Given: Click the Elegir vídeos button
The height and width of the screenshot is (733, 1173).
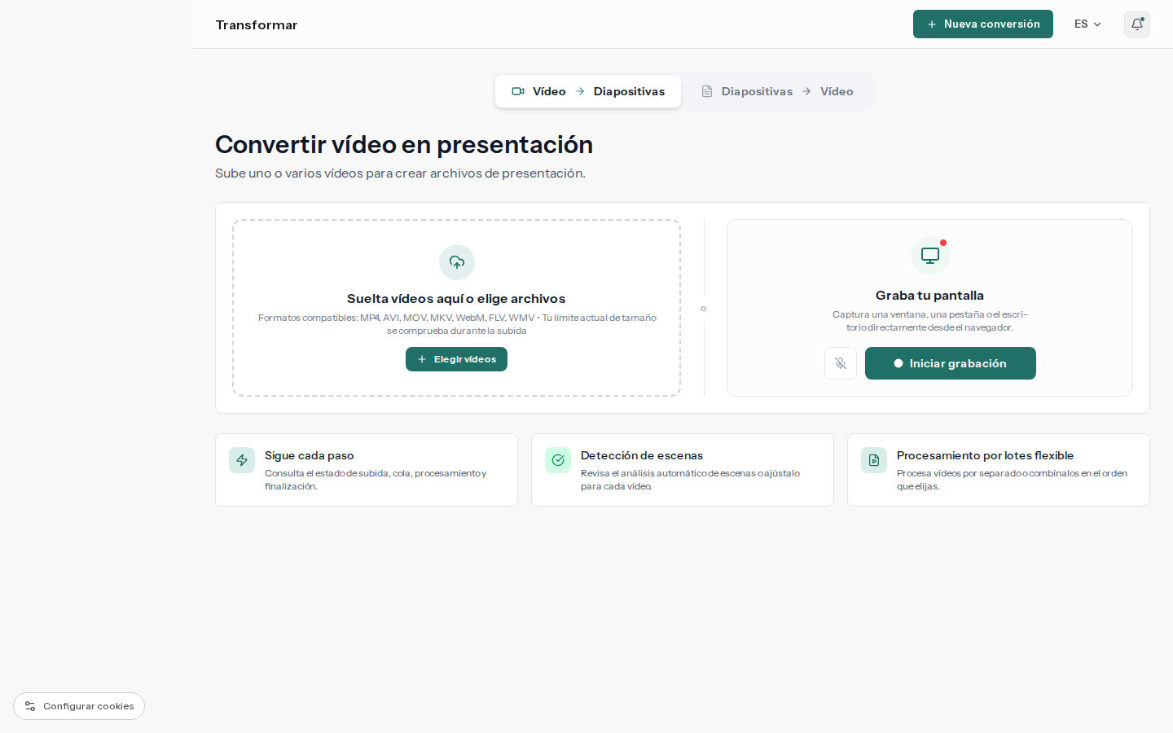Looking at the screenshot, I should 456,359.
